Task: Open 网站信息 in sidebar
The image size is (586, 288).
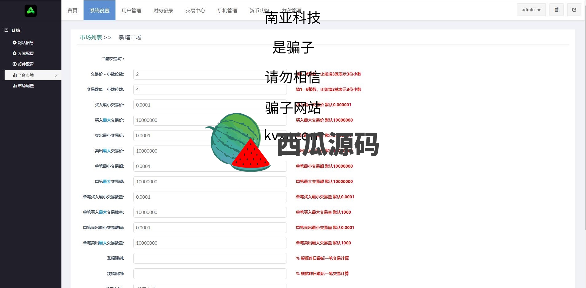Action: (x=26, y=43)
